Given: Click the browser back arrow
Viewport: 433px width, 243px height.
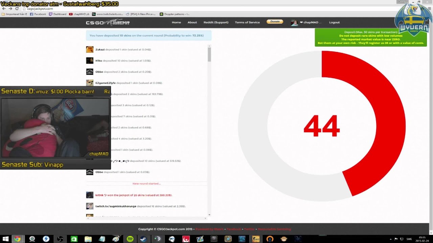Looking at the screenshot, I should (x=4, y=8).
